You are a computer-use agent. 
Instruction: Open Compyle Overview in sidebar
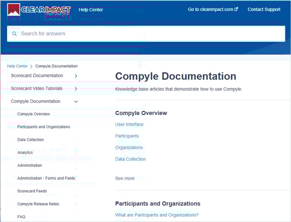[x=33, y=114]
